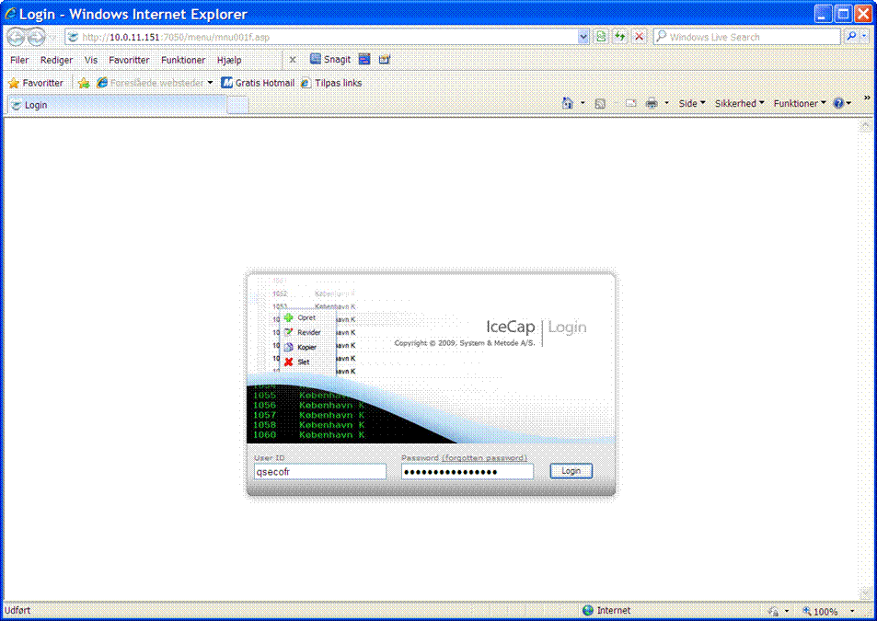Screen dimensions: 877x621
Task: Open the Side dropdown menu
Action: point(692,103)
